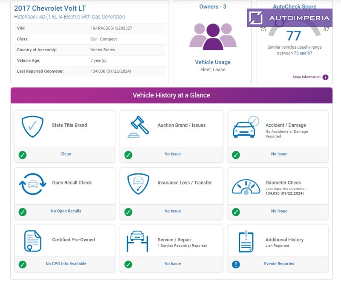The width and height of the screenshot is (341, 281).
Task: Click the VIN value 1G1RA6S55HU203527
Action: [x=111, y=28]
